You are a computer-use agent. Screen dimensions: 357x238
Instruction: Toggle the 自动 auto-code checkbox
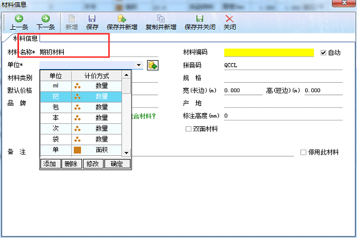pyautogui.click(x=324, y=52)
